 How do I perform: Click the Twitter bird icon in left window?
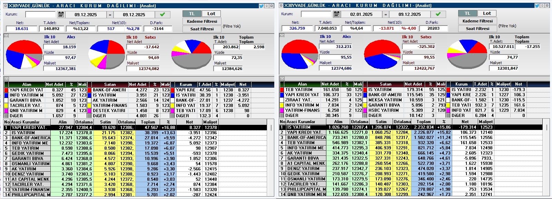pyautogui.click(x=262, y=6)
